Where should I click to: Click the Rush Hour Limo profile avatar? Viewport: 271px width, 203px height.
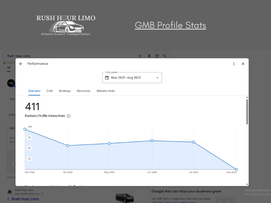(11, 83)
